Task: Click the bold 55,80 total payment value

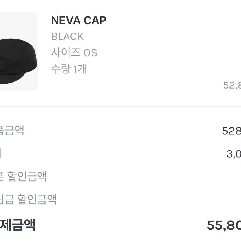Action: 224,225
